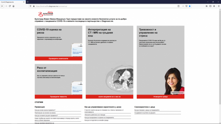Toggle the blue bookmark star

[x=190, y=6]
